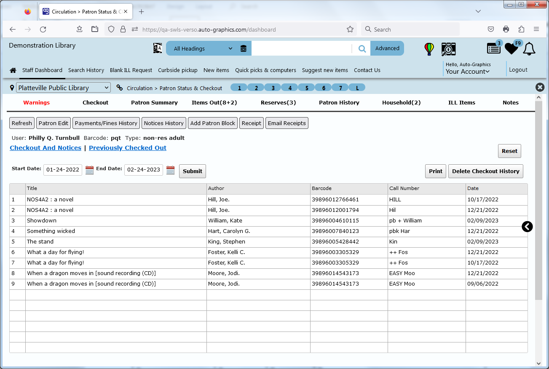Open the notifications bell icon
The width and height of the screenshot is (549, 369).
[x=529, y=49]
